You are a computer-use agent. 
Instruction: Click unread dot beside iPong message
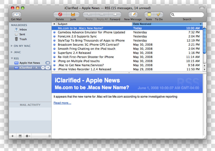(x=55, y=61)
